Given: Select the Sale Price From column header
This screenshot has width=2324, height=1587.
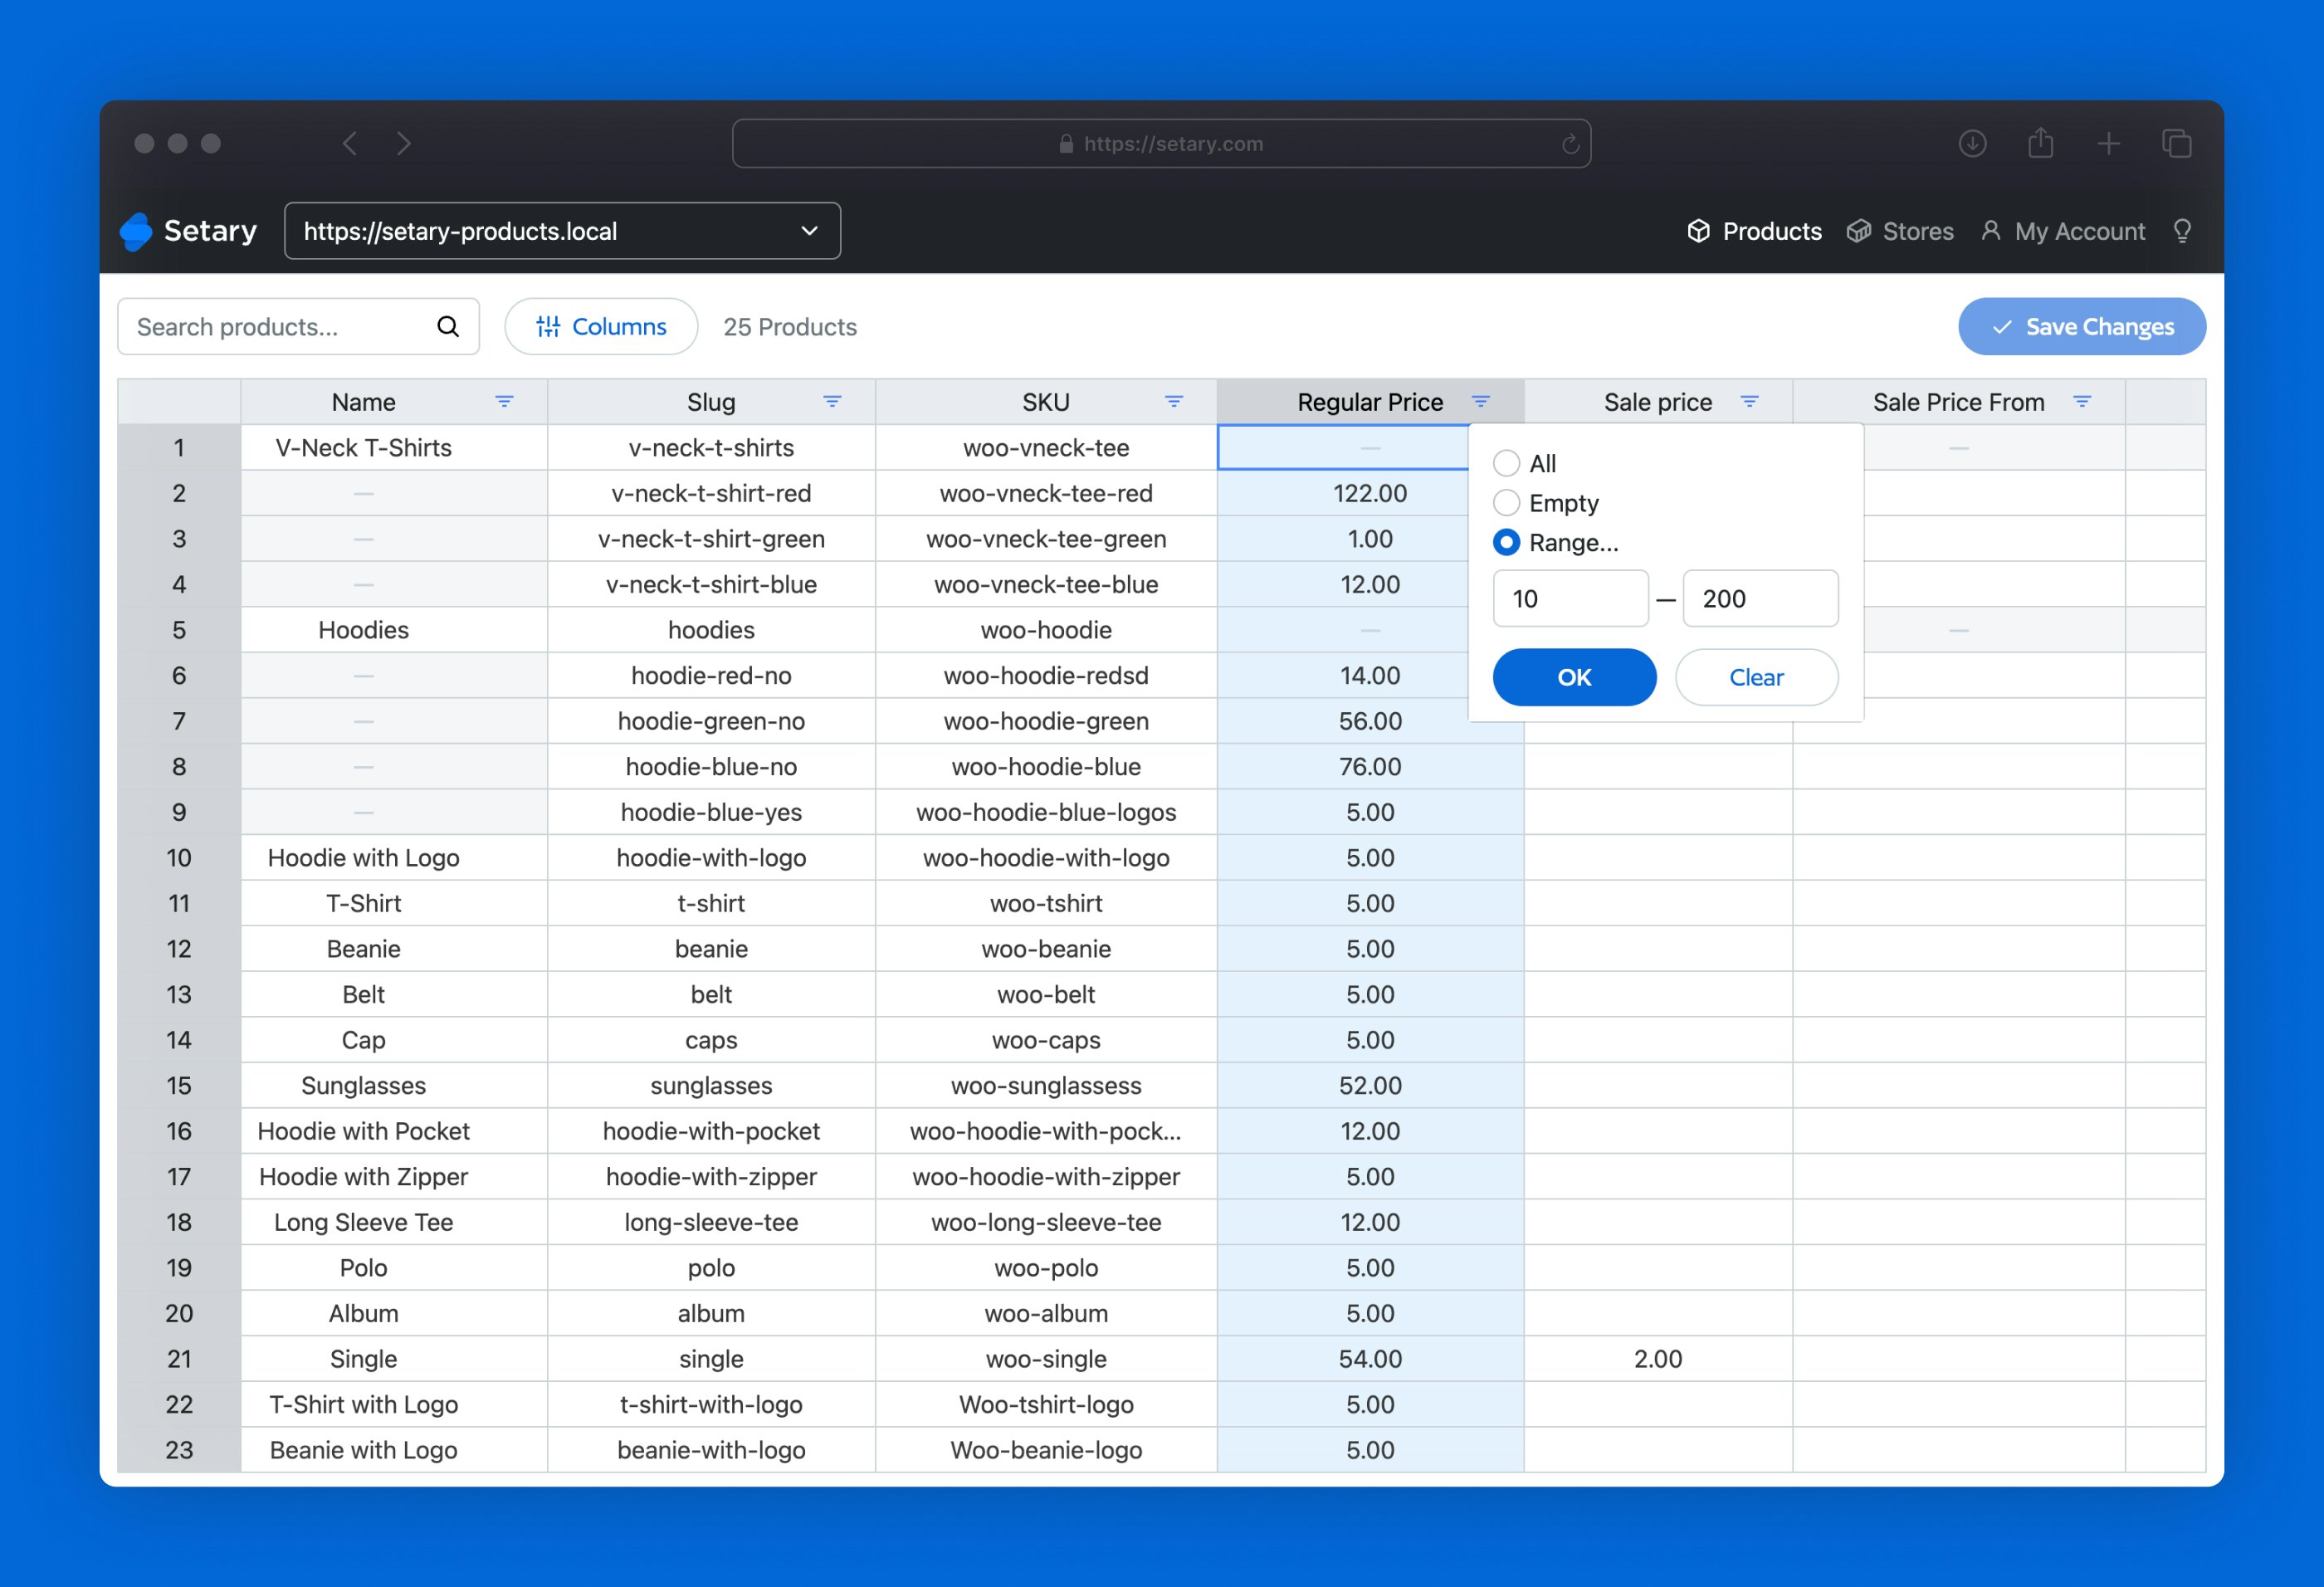Looking at the screenshot, I should [x=1959, y=402].
